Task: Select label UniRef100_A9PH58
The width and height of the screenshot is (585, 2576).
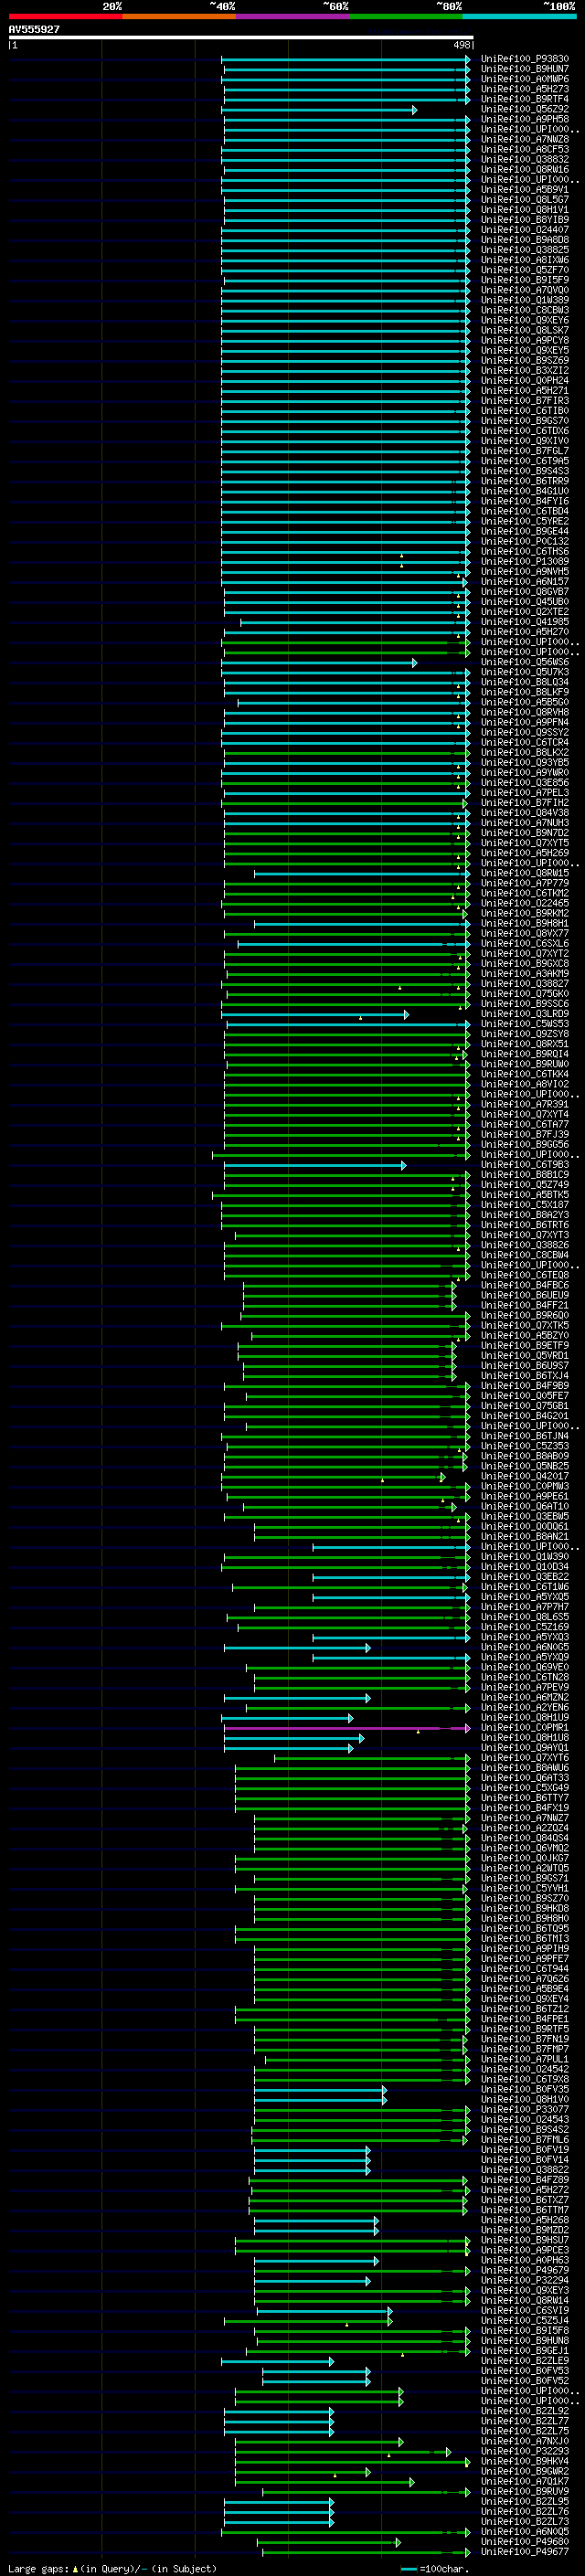Action: 525,119
